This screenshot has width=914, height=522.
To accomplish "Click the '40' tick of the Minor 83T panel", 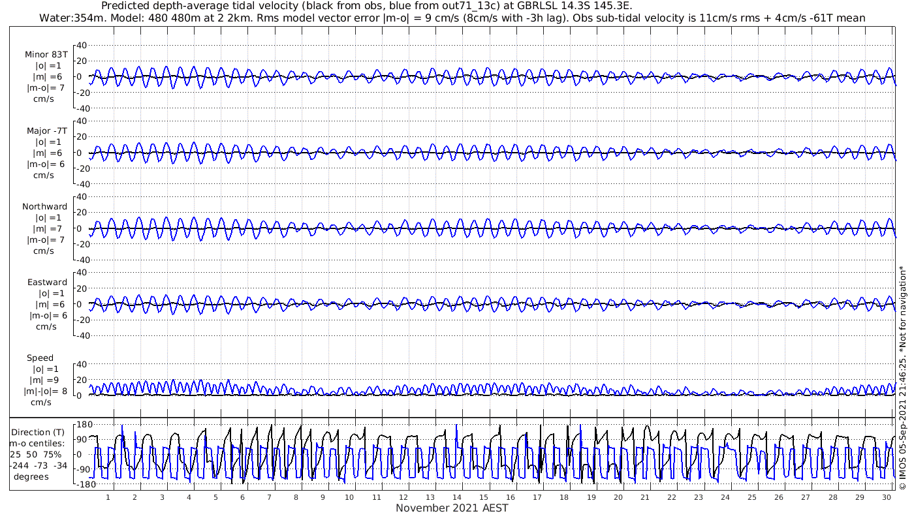I will click(x=82, y=45).
